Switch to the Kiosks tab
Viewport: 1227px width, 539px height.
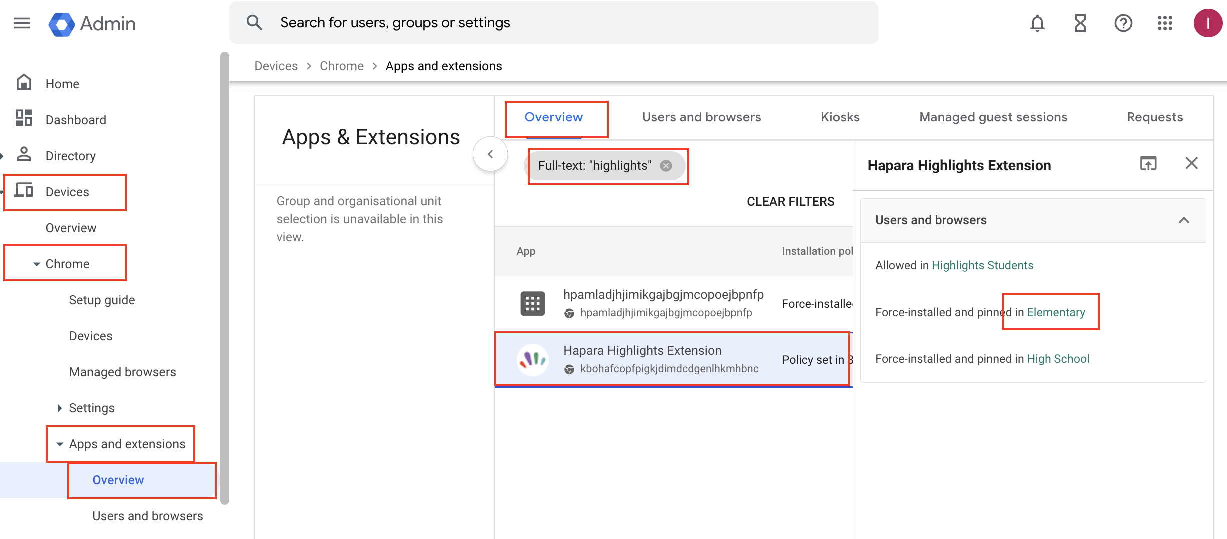[840, 117]
